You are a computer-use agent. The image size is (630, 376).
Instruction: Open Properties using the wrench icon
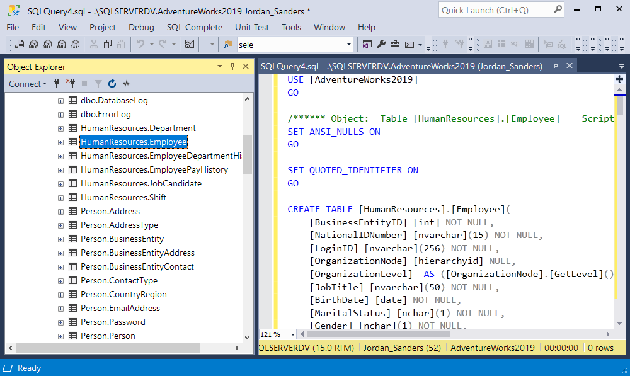coord(381,44)
